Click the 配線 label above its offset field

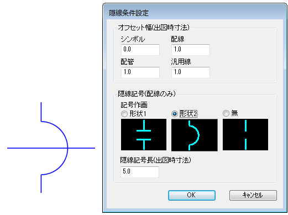177,39
